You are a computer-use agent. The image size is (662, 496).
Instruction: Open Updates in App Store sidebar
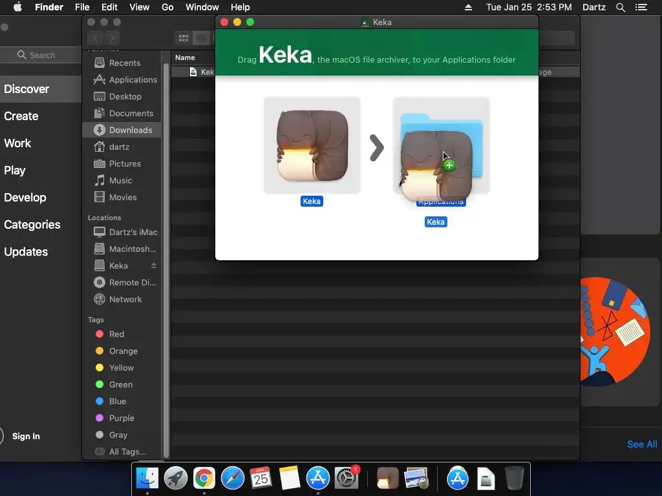26,252
